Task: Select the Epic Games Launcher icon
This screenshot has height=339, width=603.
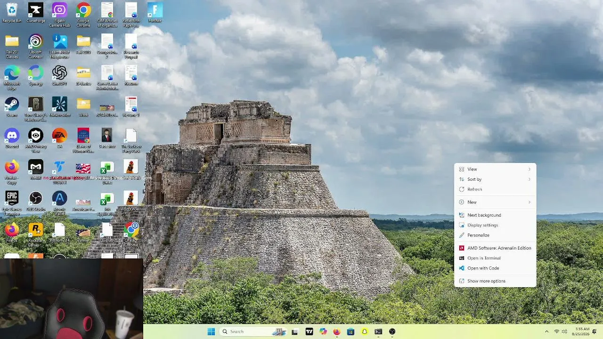Action: (x=12, y=203)
